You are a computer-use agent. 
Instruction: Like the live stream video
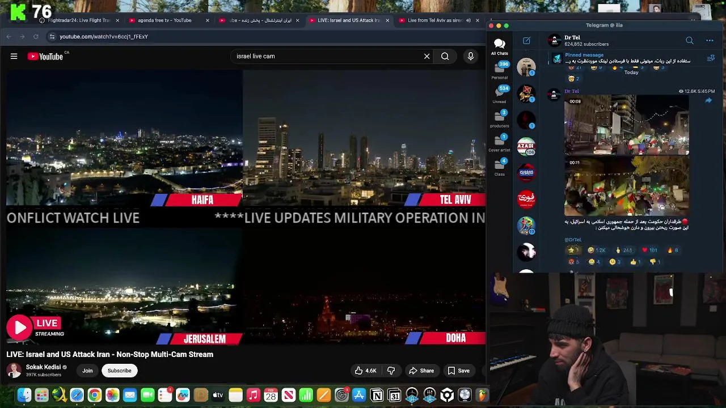(x=365, y=371)
